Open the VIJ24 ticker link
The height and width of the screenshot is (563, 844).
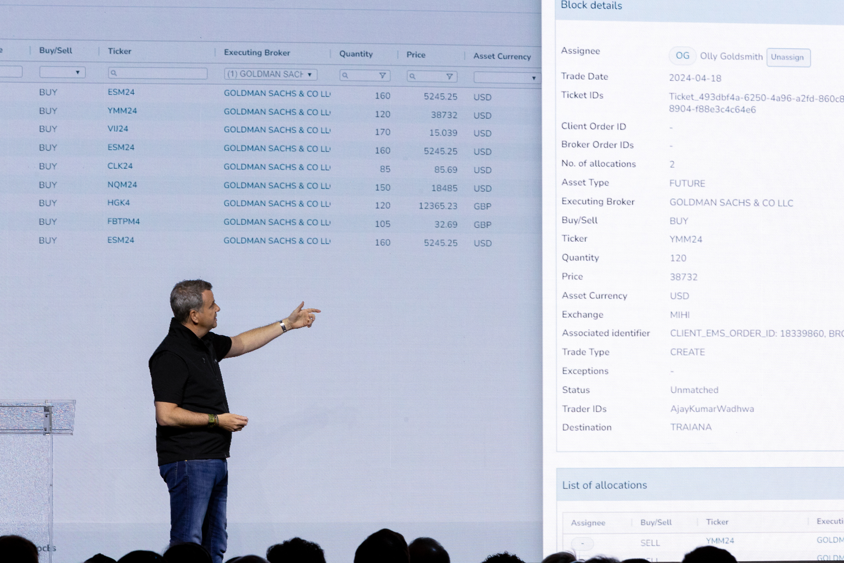[x=118, y=129]
